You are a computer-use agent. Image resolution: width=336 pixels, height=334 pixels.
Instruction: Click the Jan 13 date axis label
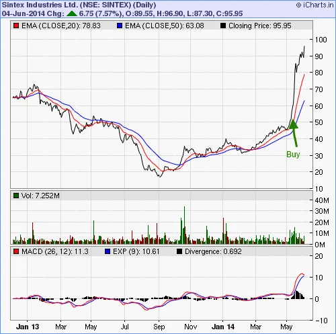click(x=28, y=327)
